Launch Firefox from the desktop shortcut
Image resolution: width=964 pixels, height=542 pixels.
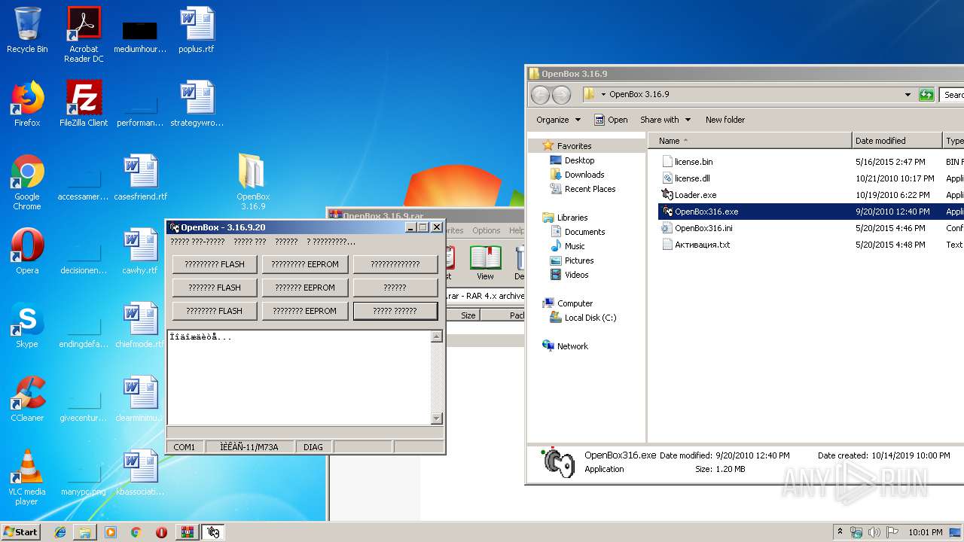point(27,104)
